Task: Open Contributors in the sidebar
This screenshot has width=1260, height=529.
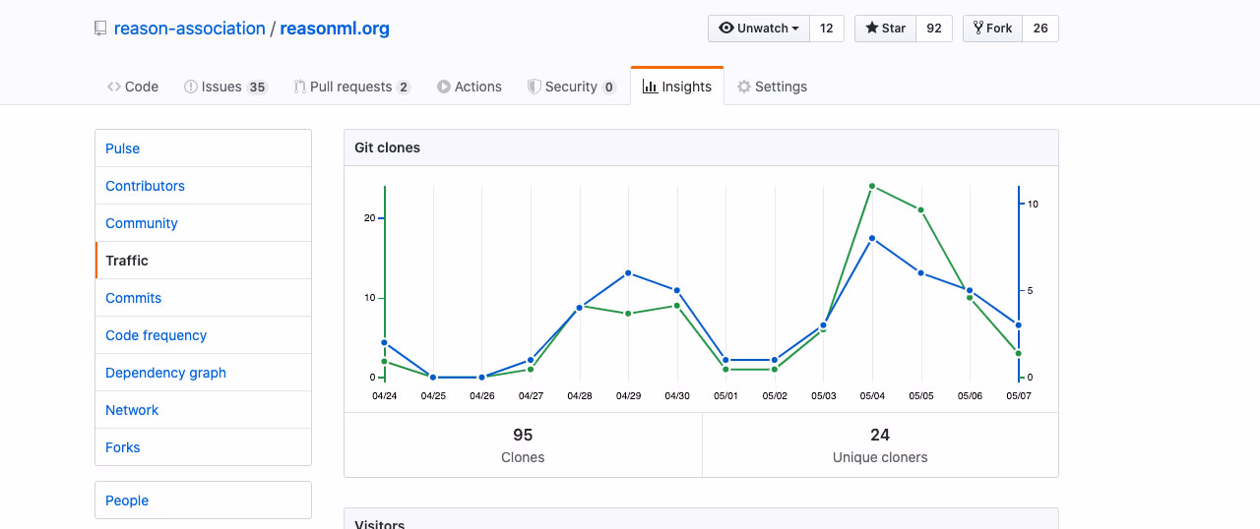Action: pos(145,186)
